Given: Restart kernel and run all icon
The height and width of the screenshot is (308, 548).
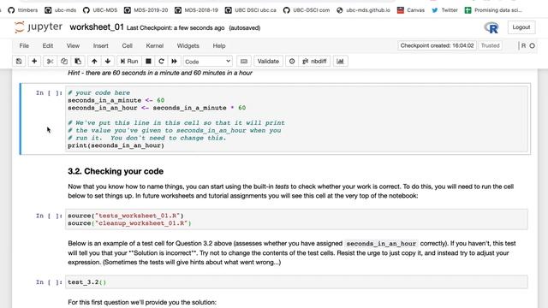Looking at the screenshot, I should pyautogui.click(x=174, y=61).
